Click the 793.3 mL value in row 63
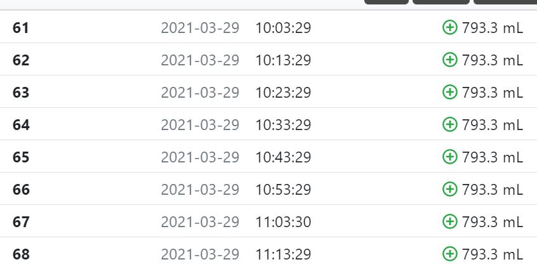 click(x=493, y=93)
